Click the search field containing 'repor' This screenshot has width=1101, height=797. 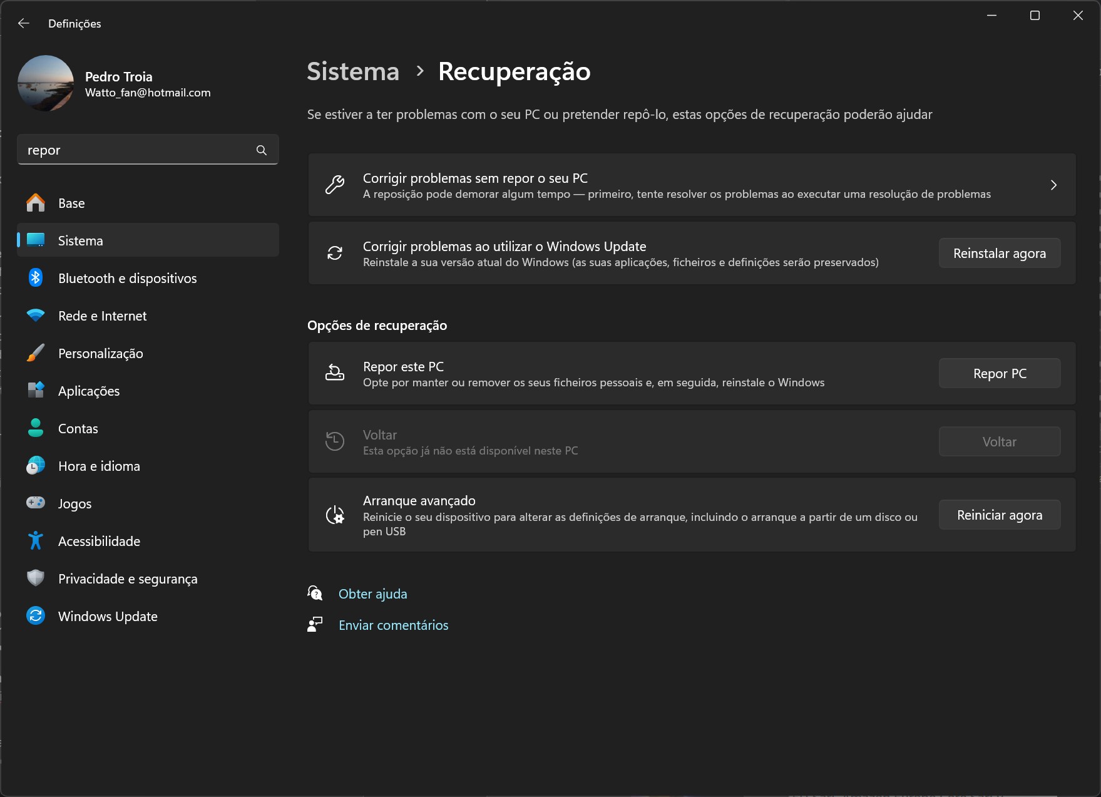click(136, 150)
